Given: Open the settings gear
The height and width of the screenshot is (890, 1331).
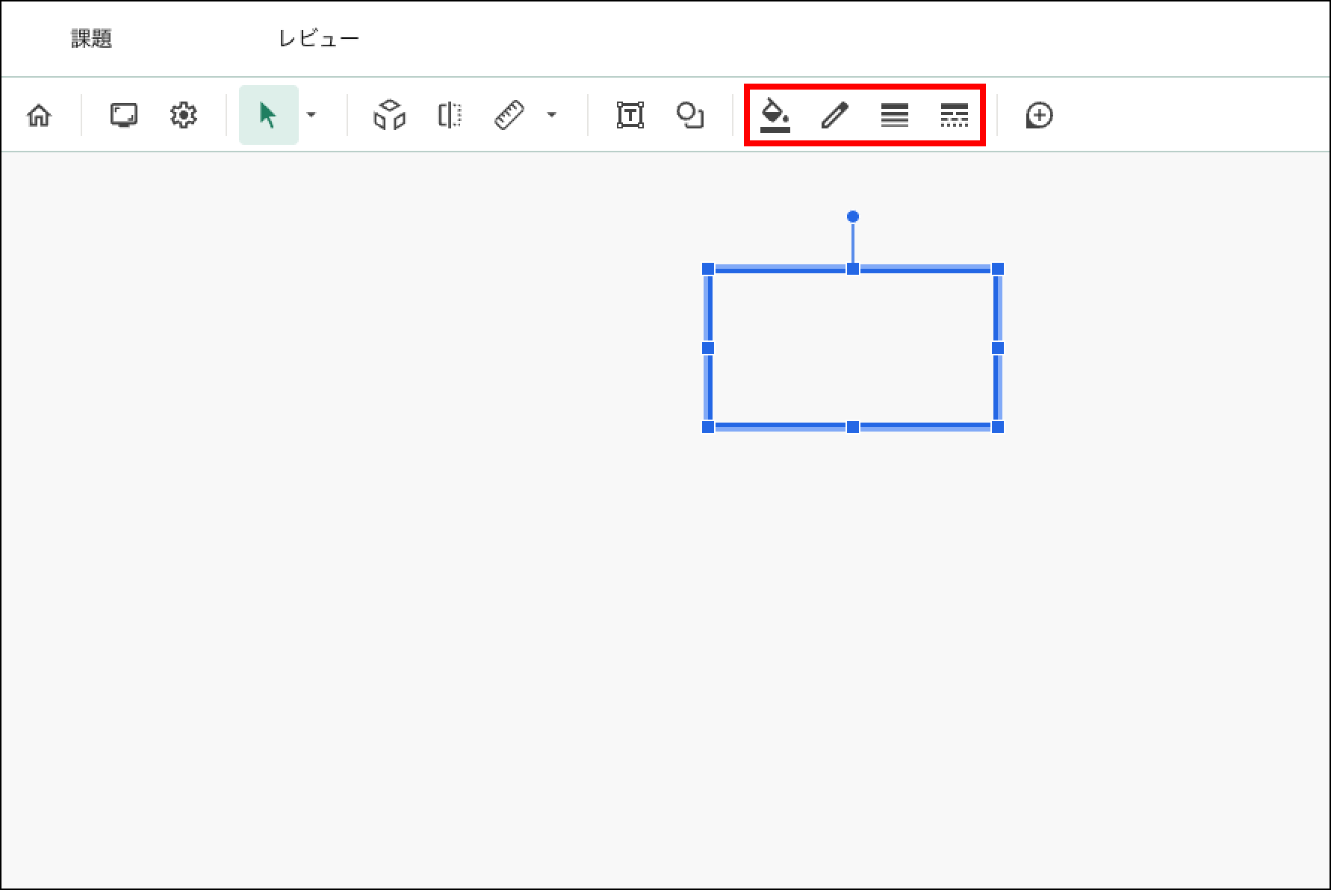Looking at the screenshot, I should click(183, 116).
